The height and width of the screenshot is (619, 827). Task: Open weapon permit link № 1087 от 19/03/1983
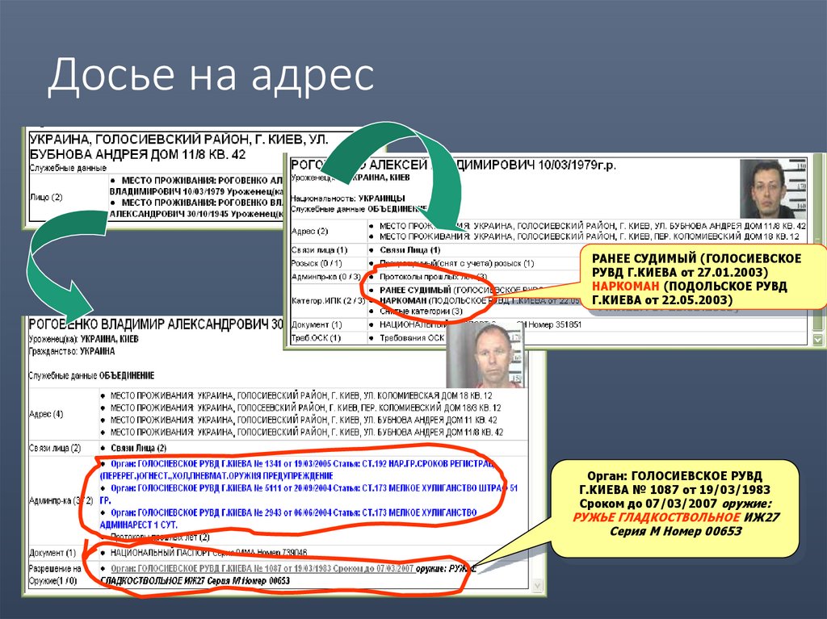pyautogui.click(x=262, y=569)
